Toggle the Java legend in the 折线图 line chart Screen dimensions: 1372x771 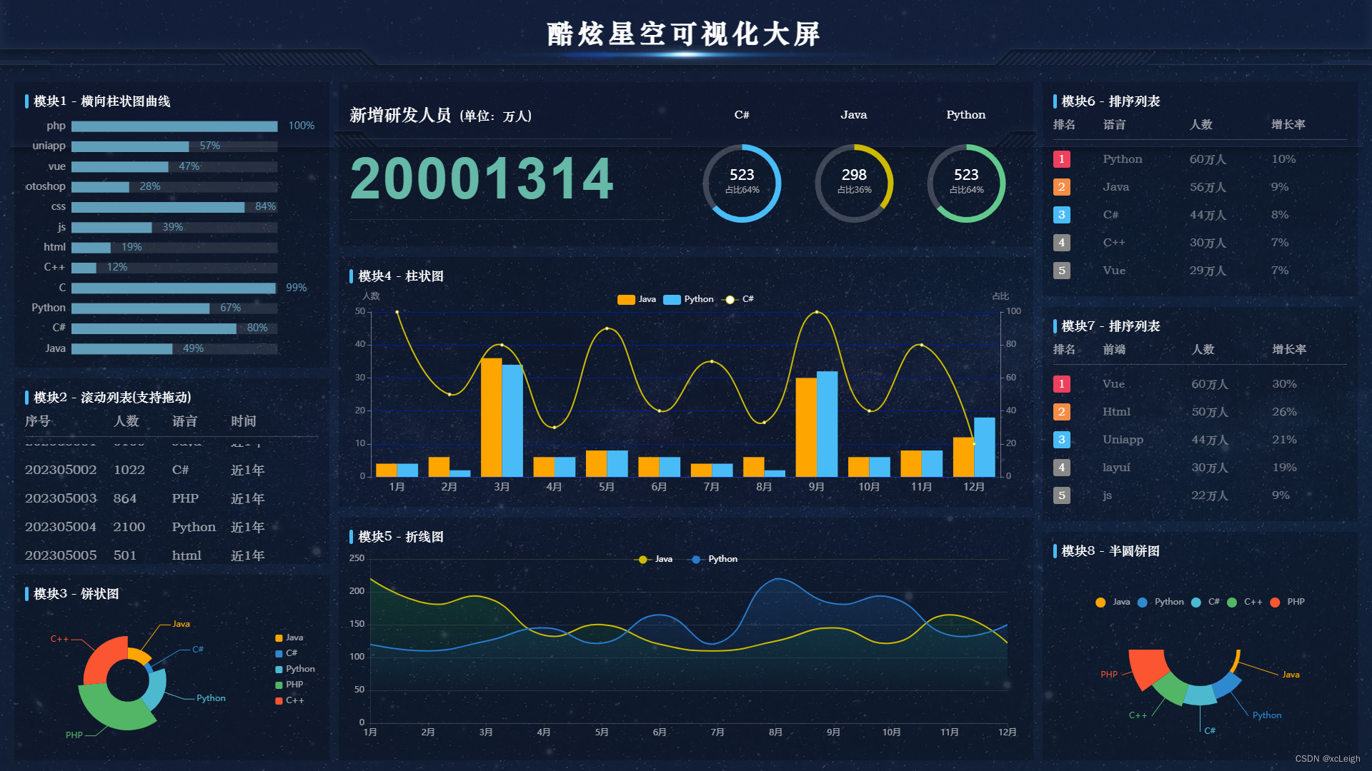(654, 559)
